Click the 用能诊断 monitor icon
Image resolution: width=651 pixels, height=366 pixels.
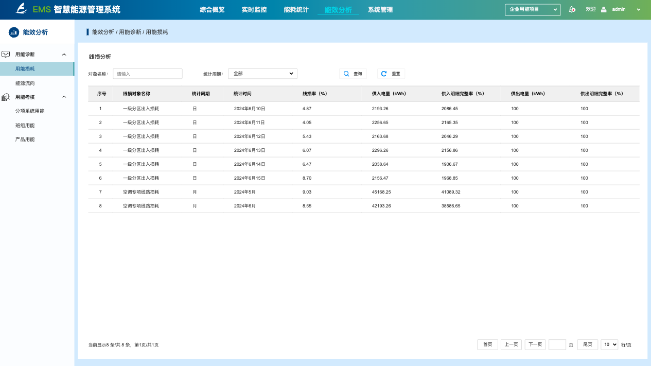click(x=6, y=54)
